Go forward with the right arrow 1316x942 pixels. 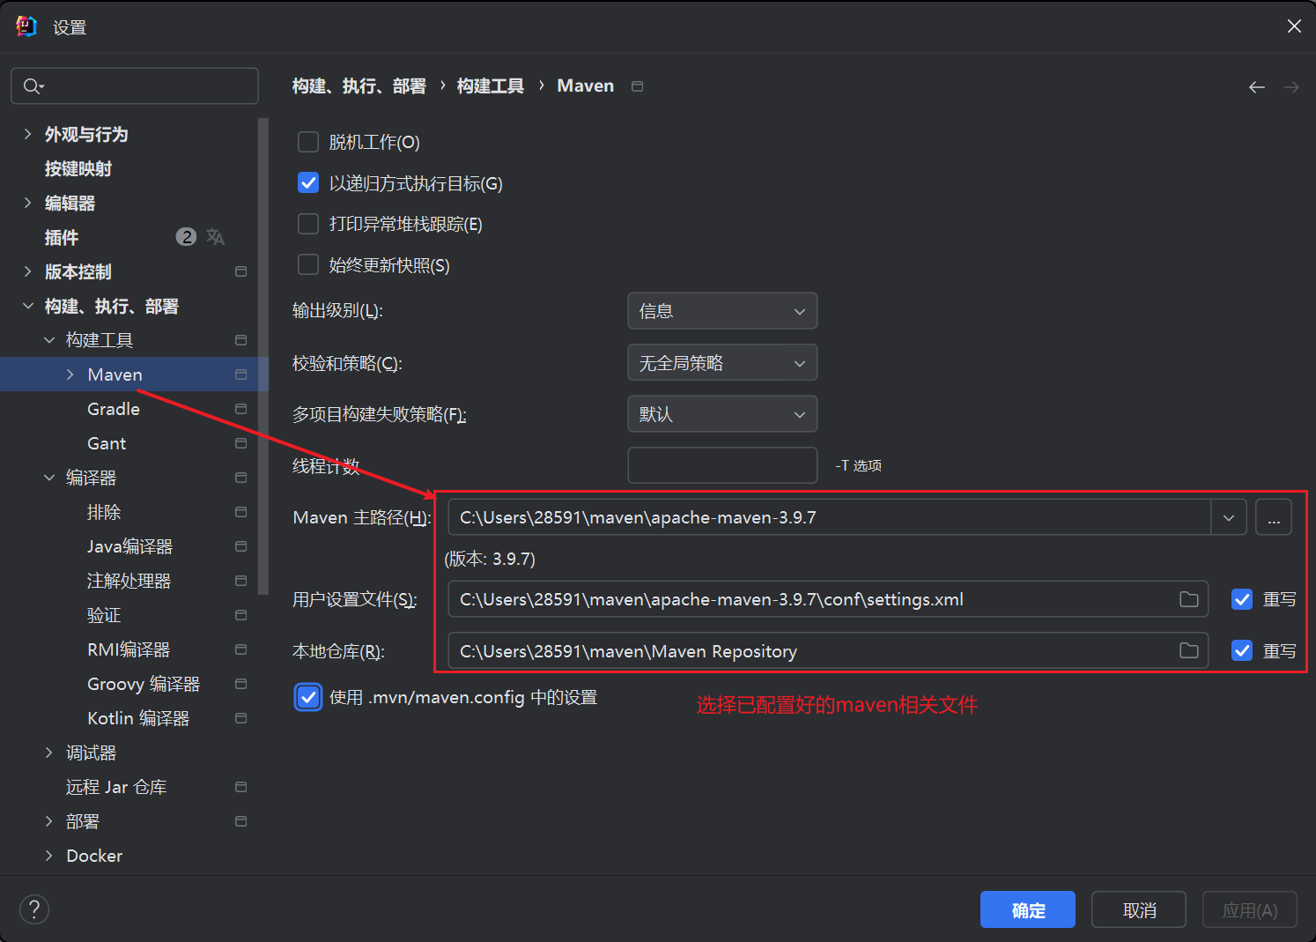click(x=1291, y=87)
